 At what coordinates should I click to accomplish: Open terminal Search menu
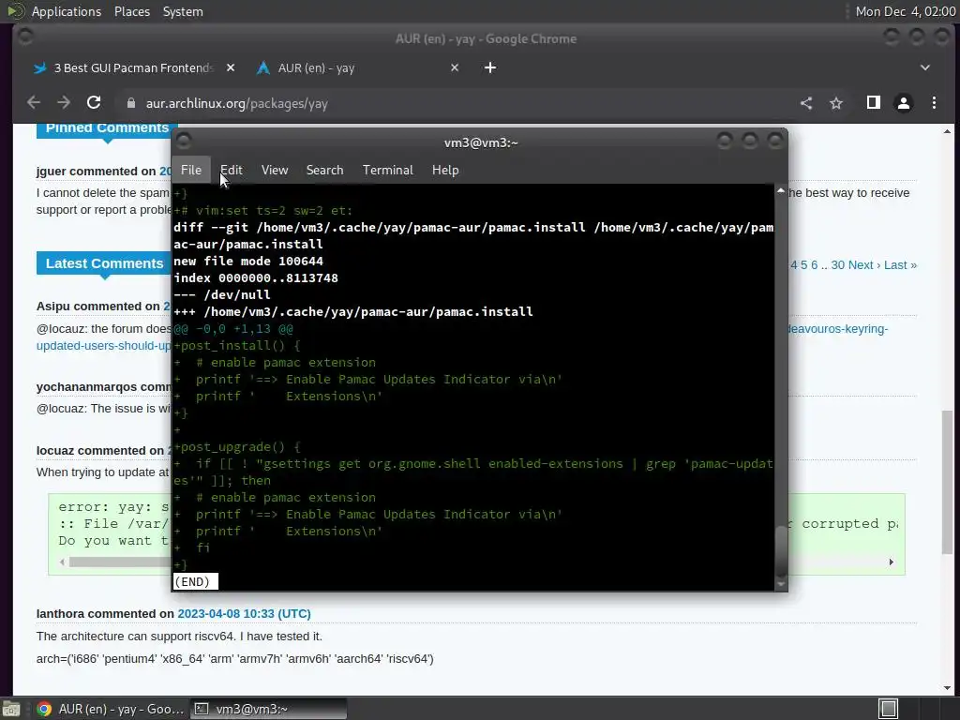tap(324, 171)
